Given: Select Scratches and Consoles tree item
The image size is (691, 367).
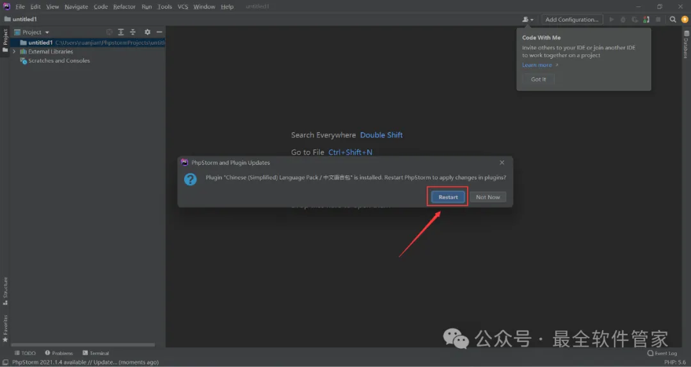Looking at the screenshot, I should pyautogui.click(x=54, y=61).
